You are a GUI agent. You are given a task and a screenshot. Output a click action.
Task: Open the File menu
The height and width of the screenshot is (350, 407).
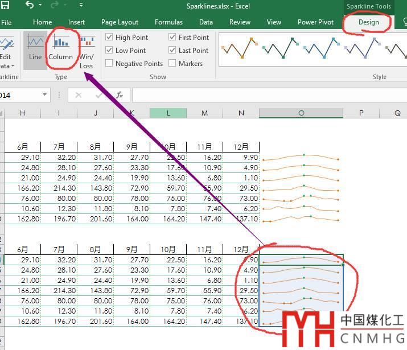point(6,22)
